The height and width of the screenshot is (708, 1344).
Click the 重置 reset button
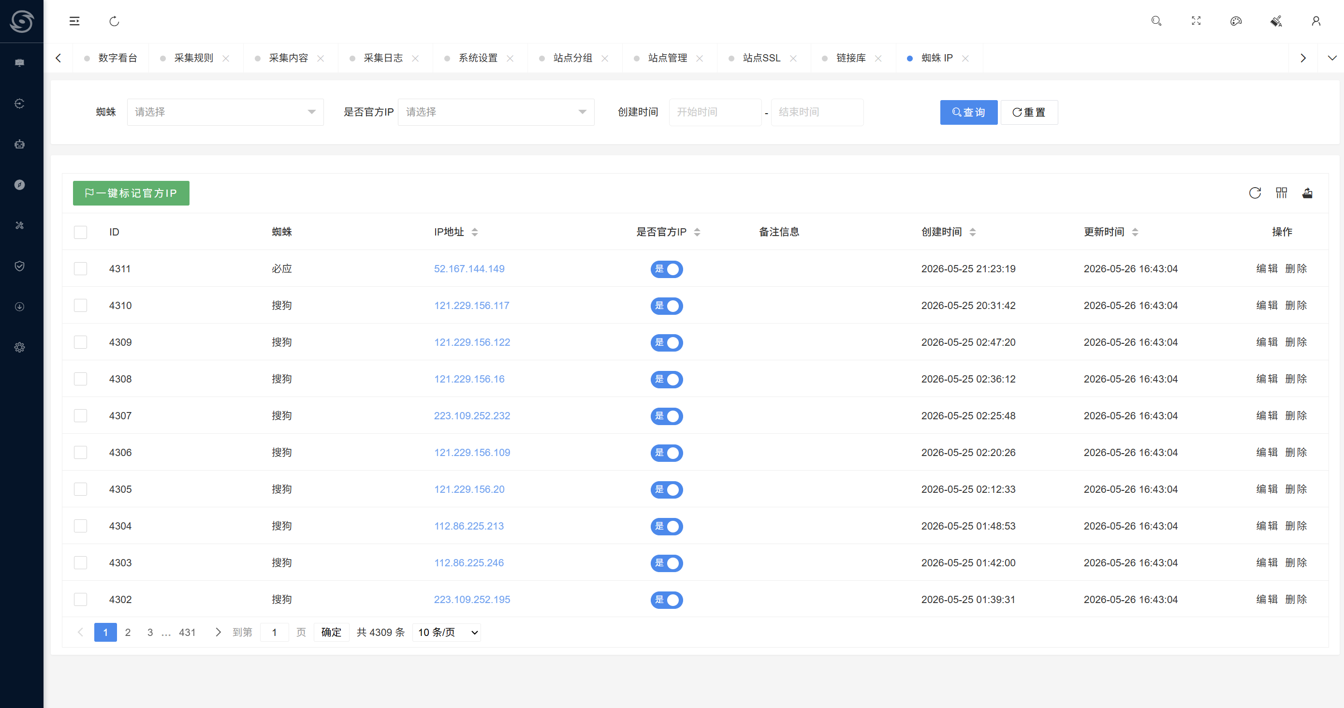tap(1029, 112)
